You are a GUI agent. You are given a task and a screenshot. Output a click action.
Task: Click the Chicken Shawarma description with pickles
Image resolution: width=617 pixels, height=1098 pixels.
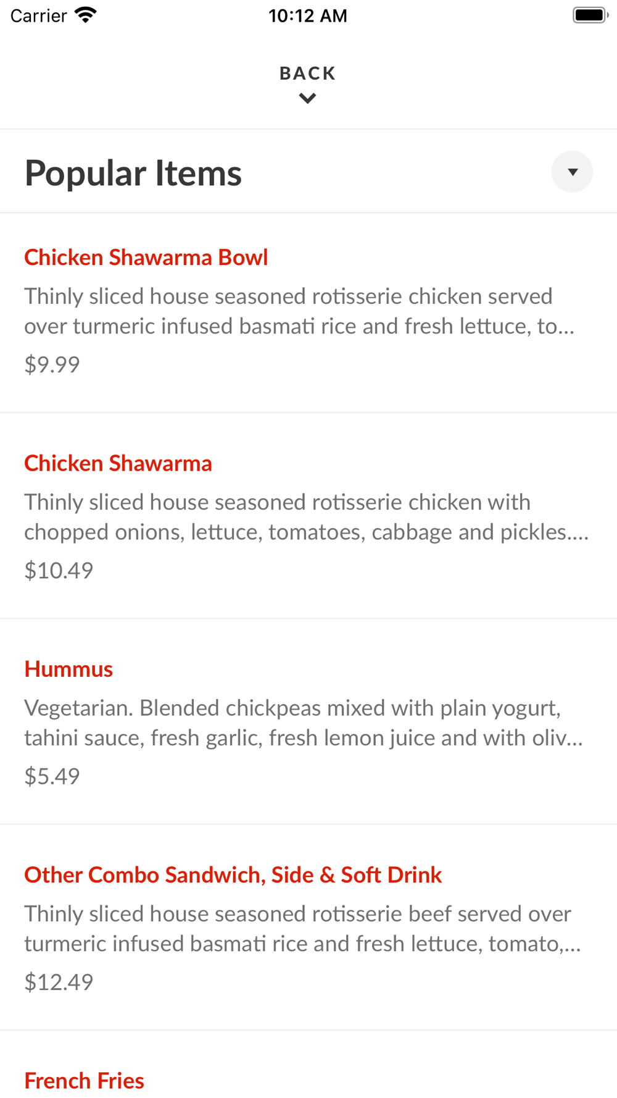307,517
